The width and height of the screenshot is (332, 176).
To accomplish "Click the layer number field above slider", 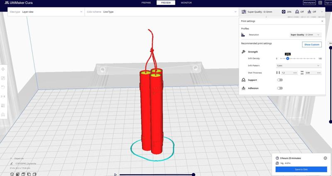I will (x=330, y=43).
